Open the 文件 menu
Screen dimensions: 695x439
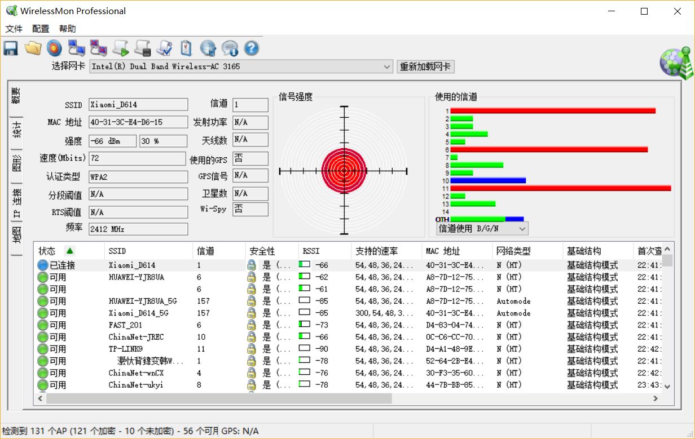pos(14,29)
